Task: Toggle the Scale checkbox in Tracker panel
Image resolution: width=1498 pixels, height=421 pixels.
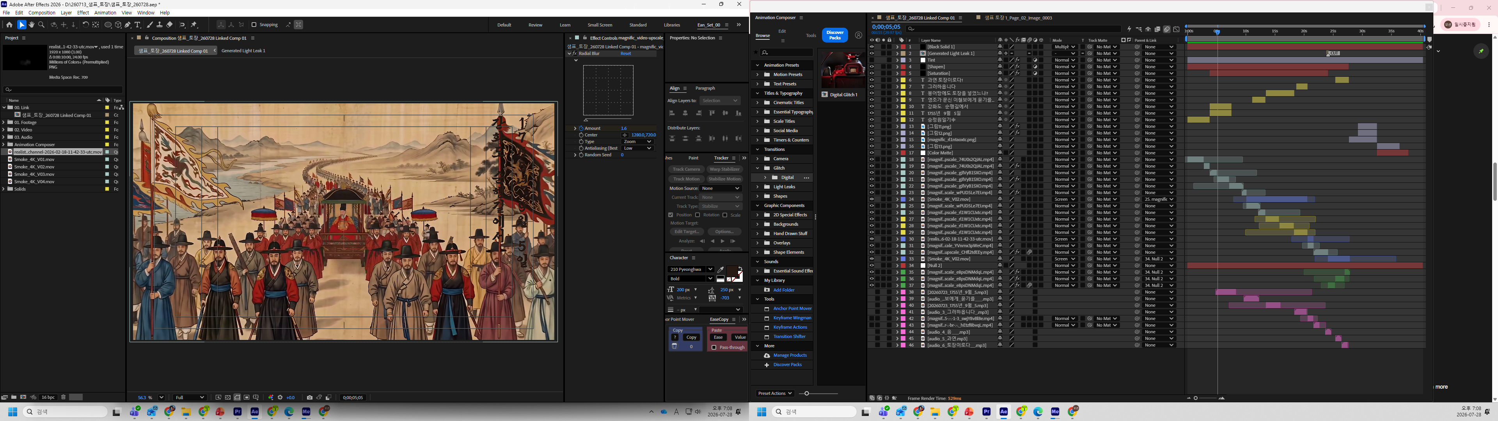Action: point(724,215)
